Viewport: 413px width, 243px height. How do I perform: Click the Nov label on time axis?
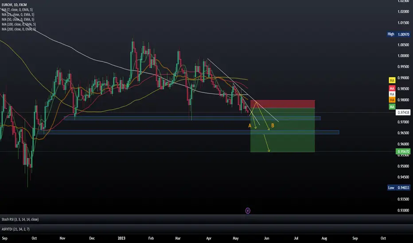click(x=62, y=238)
